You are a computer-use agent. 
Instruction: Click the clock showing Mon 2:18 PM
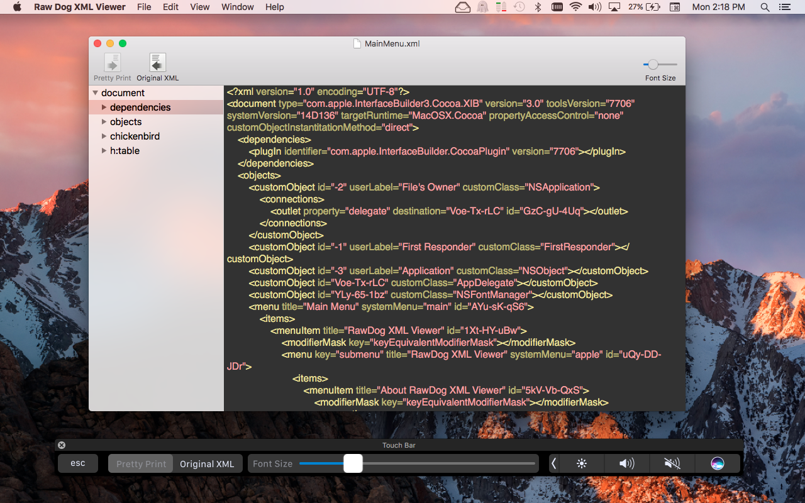(718, 7)
